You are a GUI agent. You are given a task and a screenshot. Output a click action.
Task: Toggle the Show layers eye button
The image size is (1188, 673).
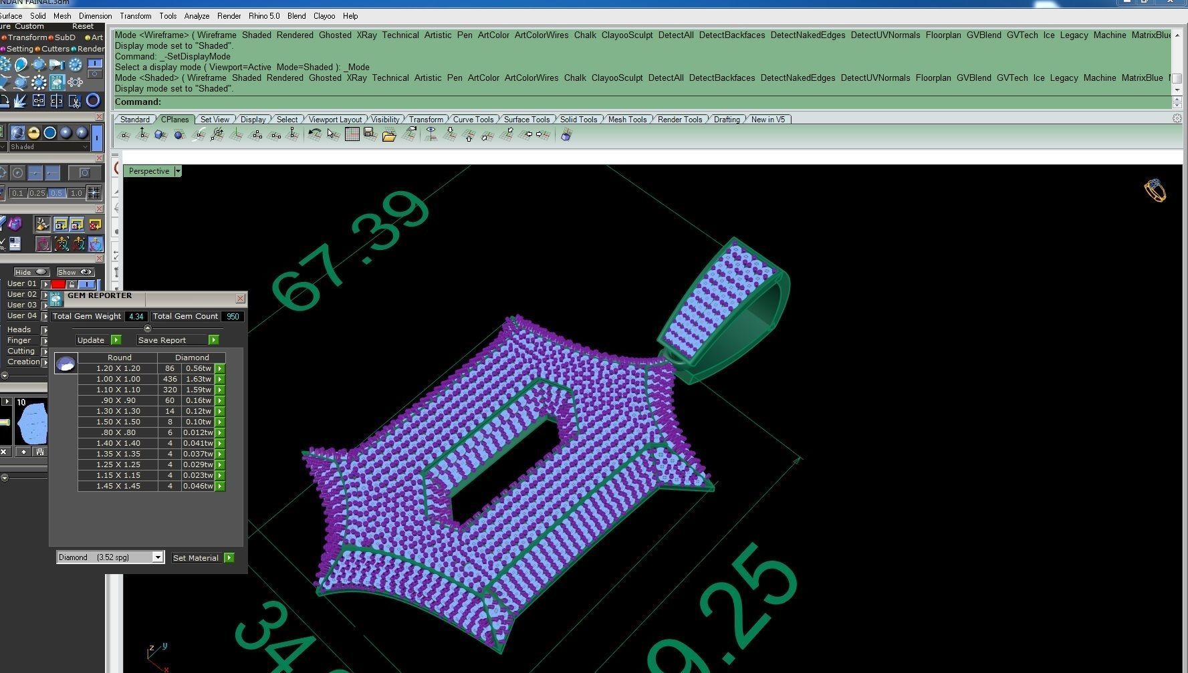click(x=75, y=272)
